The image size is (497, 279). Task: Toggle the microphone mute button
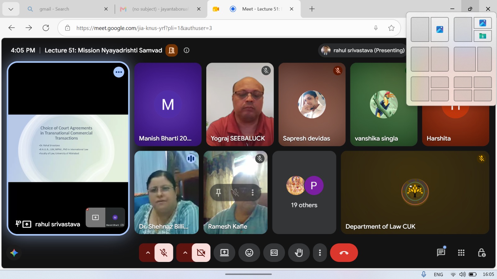(x=164, y=253)
